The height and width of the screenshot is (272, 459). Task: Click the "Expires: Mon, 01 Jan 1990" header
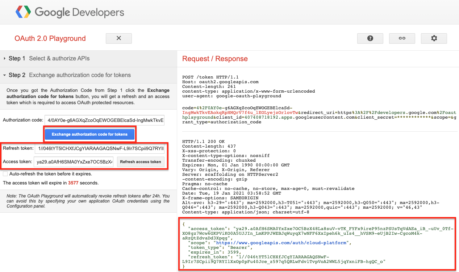point(236,165)
